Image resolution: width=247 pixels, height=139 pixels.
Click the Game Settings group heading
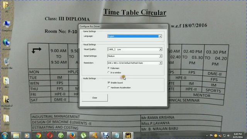tap(90, 31)
